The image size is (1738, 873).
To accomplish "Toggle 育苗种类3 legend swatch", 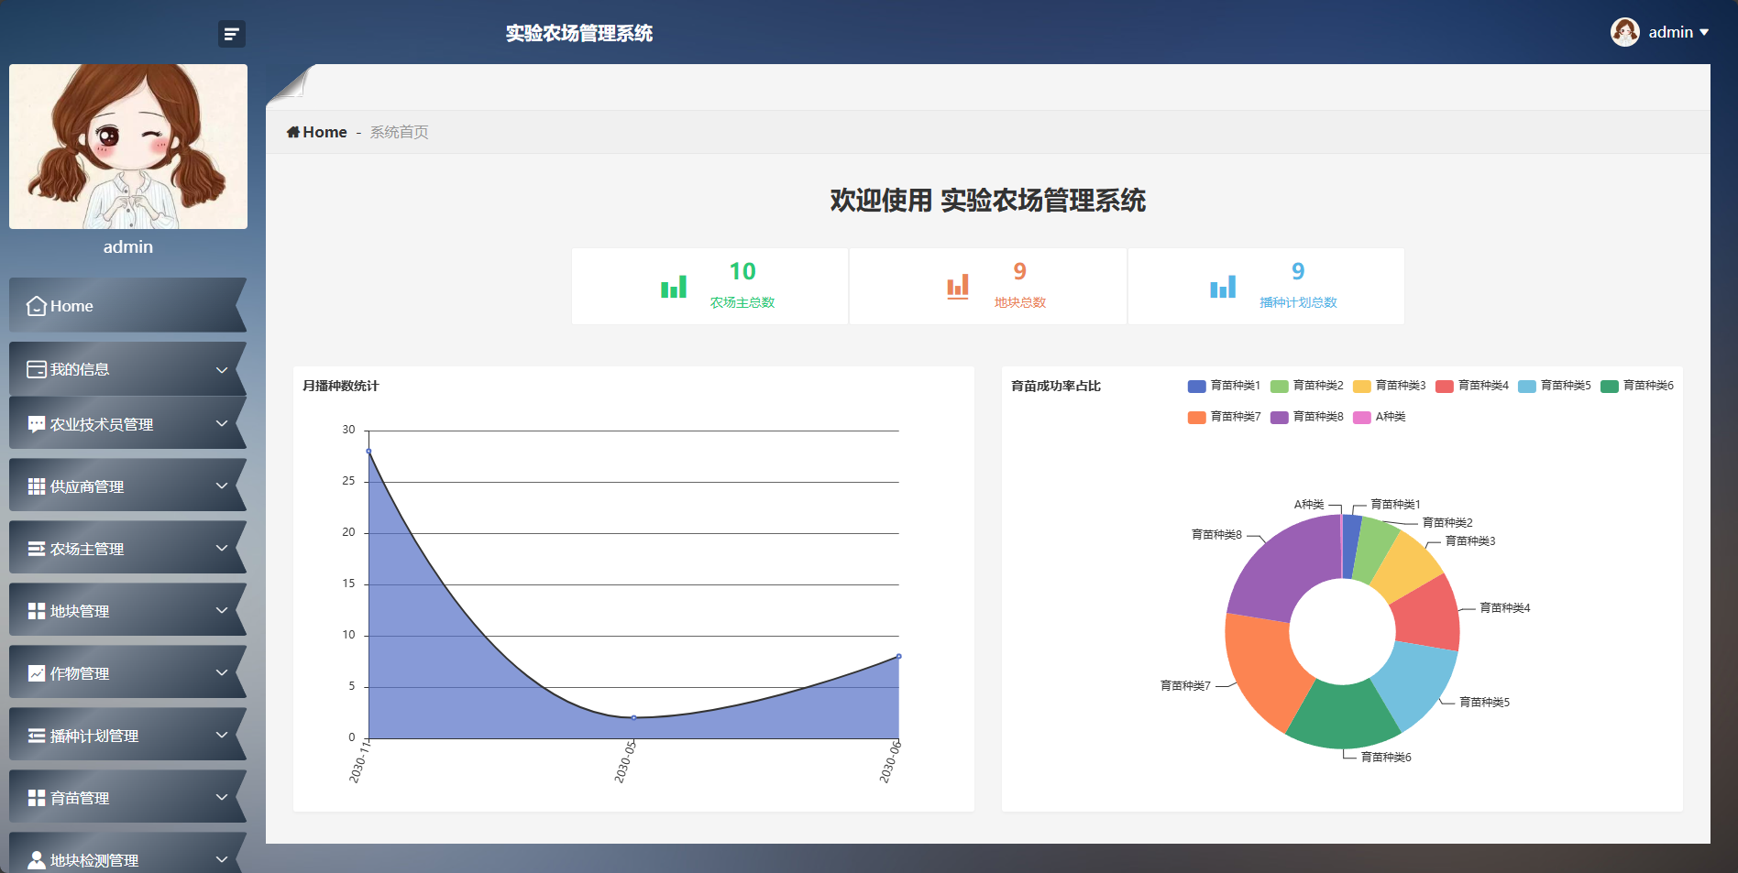I will (x=1361, y=386).
